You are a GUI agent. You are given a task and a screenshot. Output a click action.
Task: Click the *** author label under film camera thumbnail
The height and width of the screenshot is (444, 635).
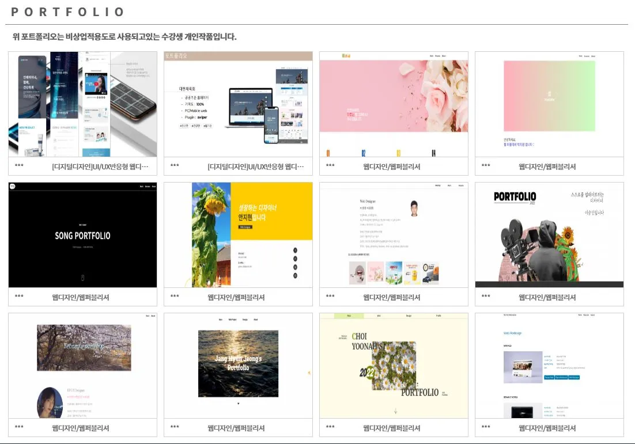pos(486,297)
